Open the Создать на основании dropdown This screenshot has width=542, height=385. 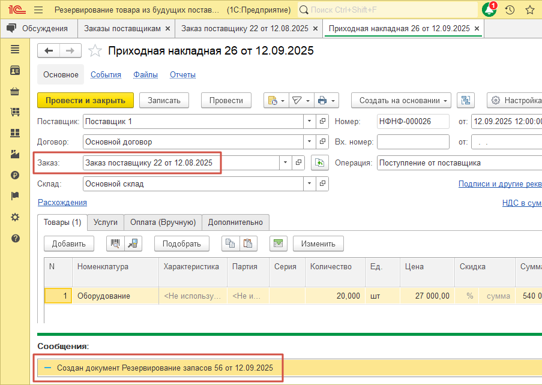point(401,100)
